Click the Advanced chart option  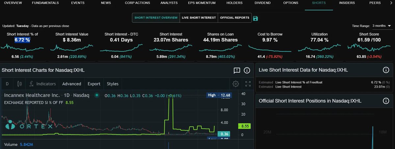[71, 84]
